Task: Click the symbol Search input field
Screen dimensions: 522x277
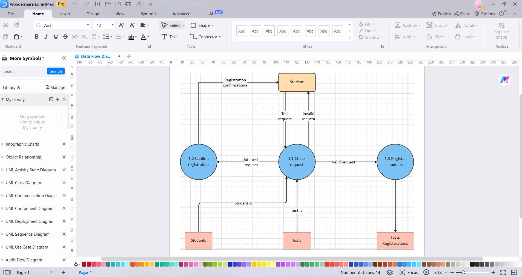Action: click(x=24, y=71)
